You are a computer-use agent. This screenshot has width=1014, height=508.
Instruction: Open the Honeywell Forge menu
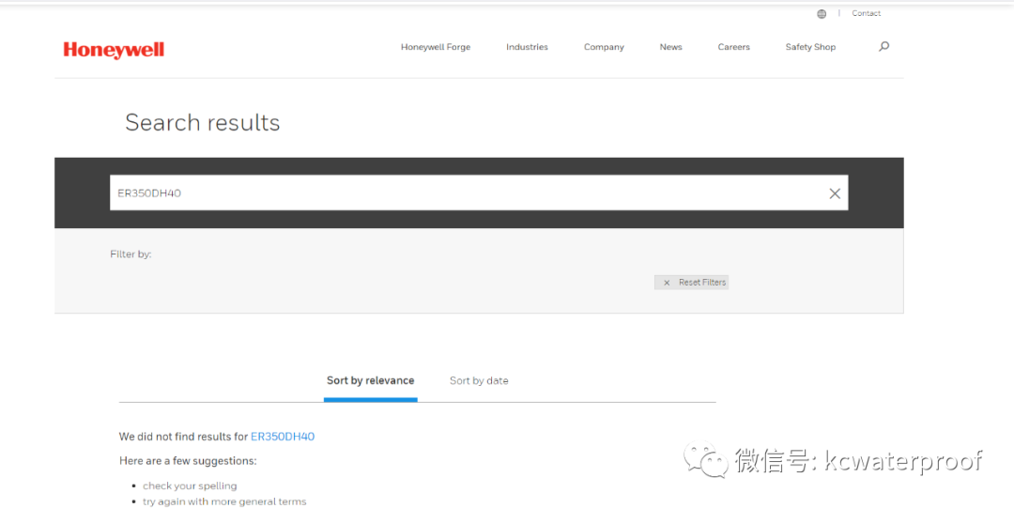tap(436, 47)
